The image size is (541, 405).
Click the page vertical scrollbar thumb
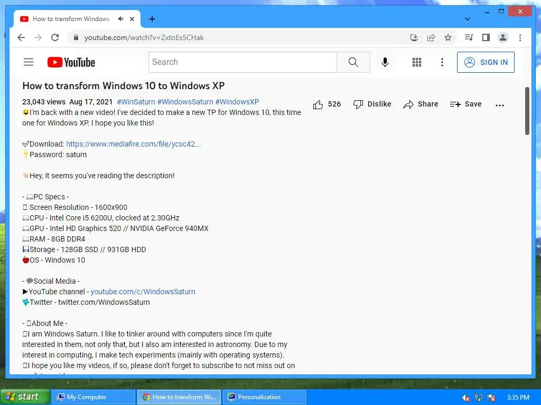tap(527, 111)
